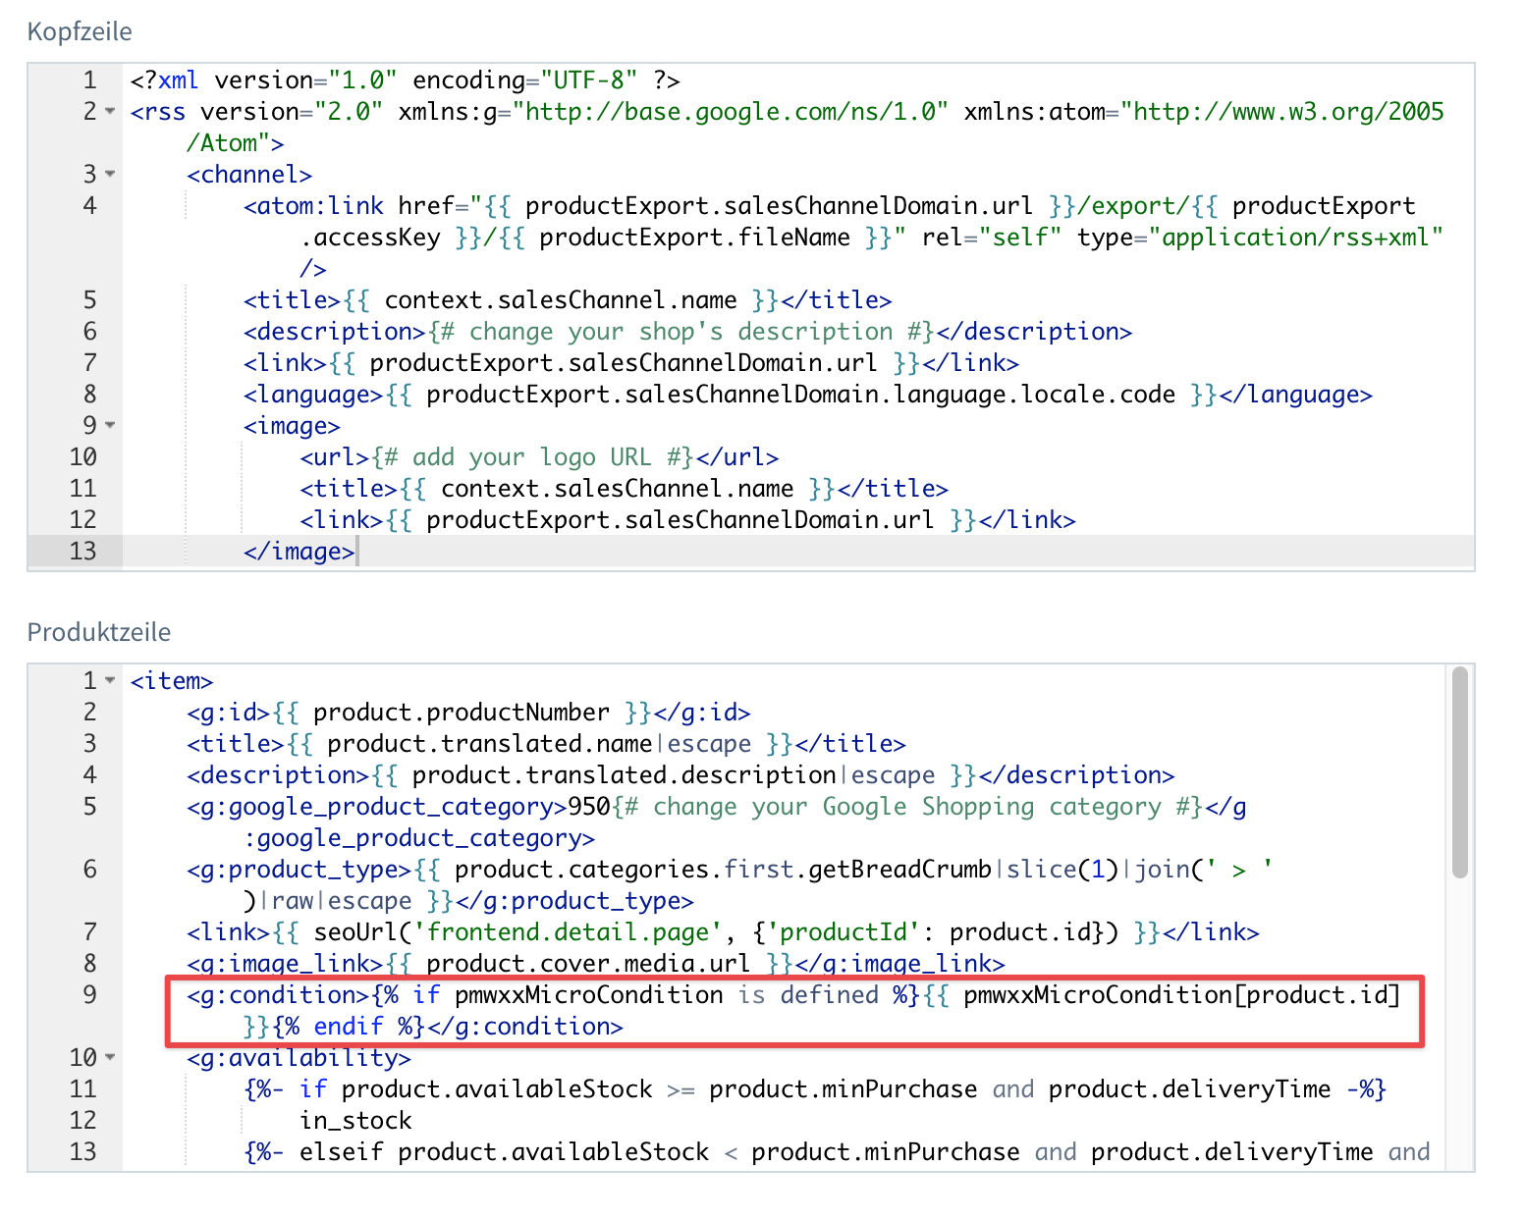The image size is (1524, 1219).
Task: Click the Produktzeile editor vertical scrollbar
Action: tap(1459, 773)
